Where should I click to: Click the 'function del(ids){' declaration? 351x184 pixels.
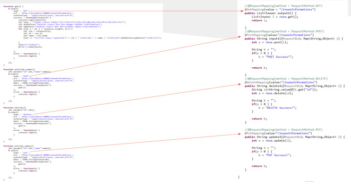pos(15,108)
